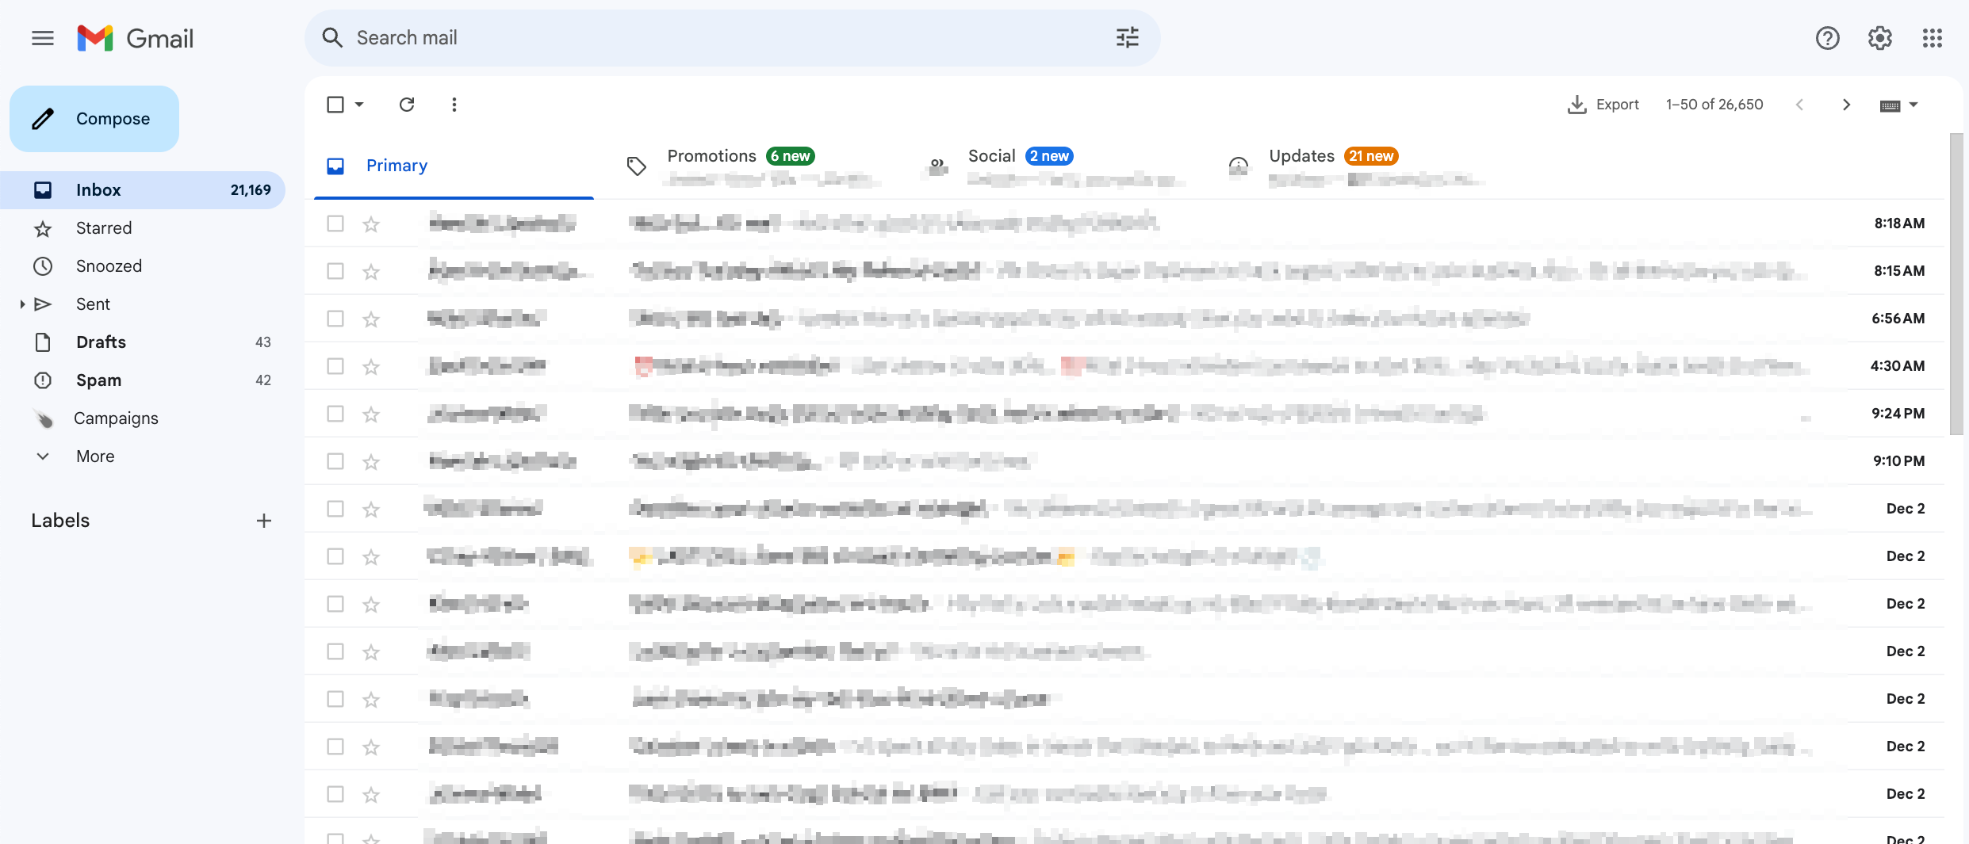Open the Updates tab
Screen dimensions: 1969x844
pos(1301,155)
